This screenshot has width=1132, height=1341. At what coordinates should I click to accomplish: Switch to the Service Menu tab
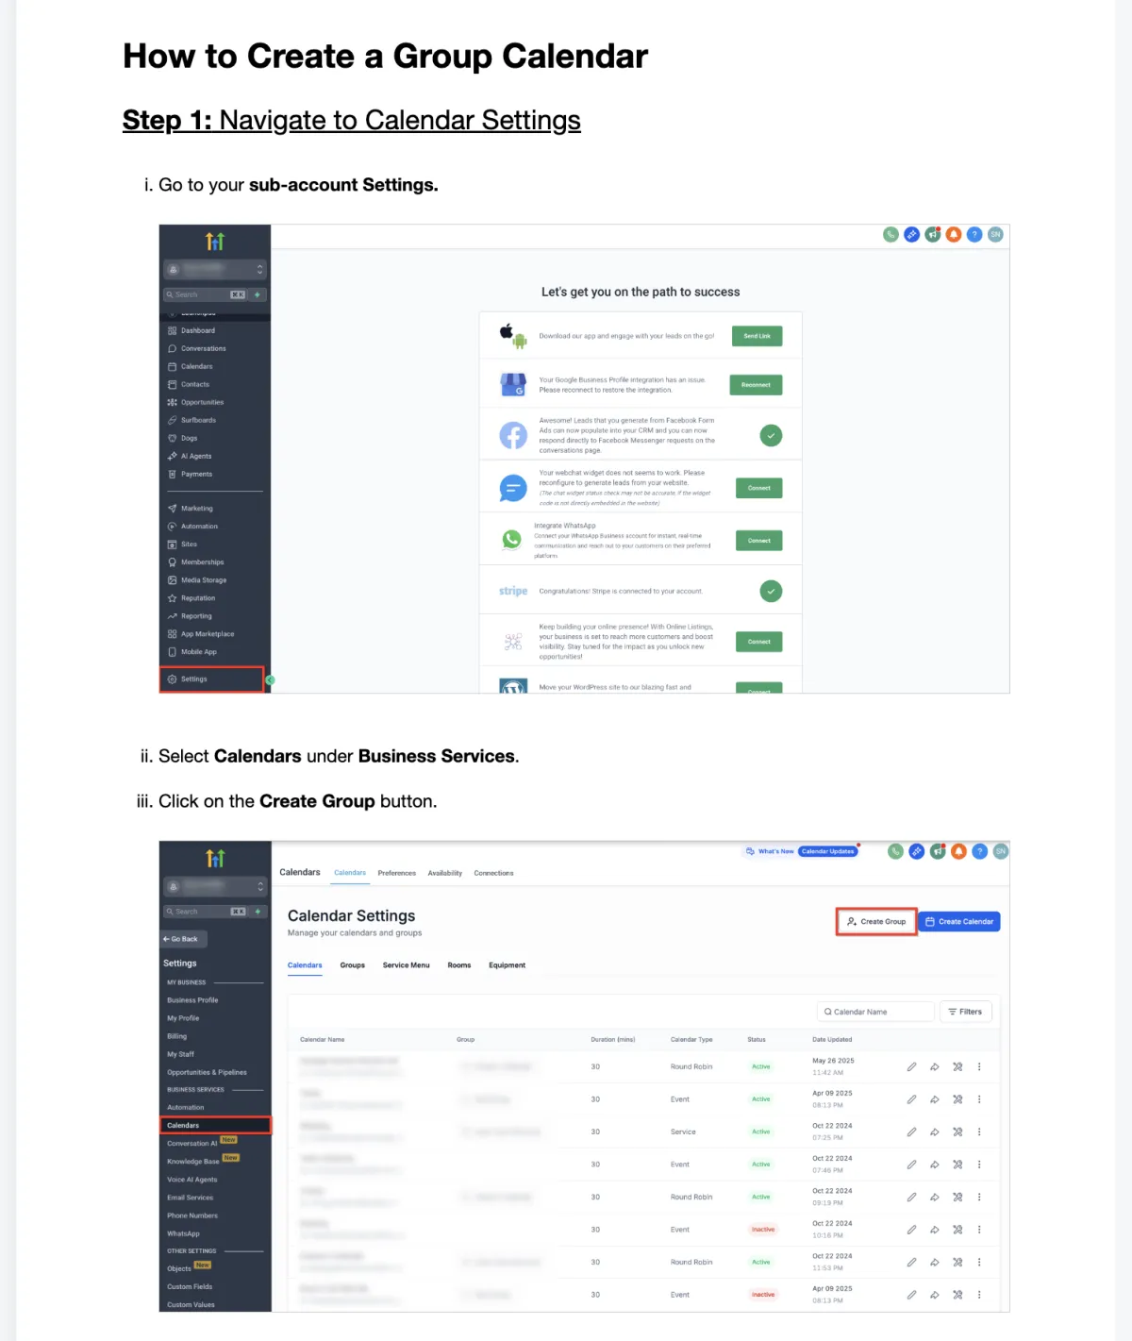coord(407,965)
